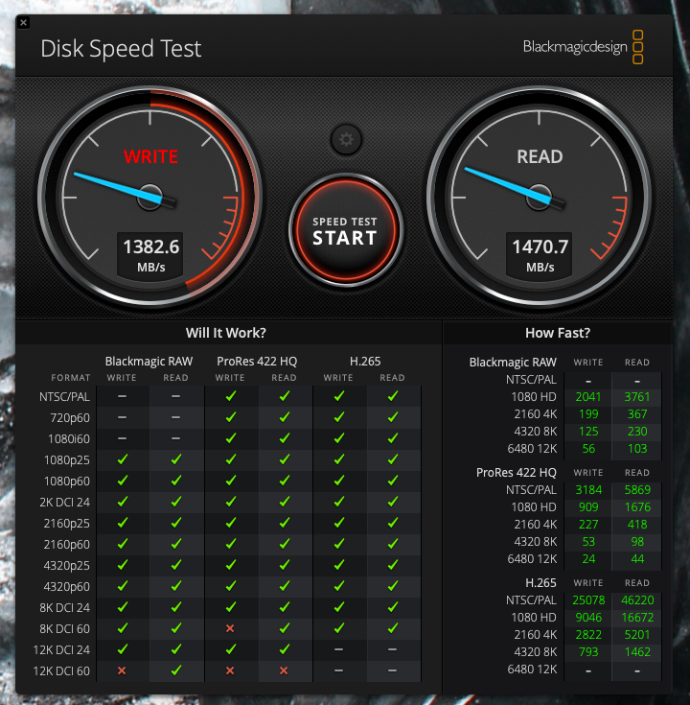This screenshot has width=690, height=705.
Task: Click Blackmagic RAW 1080 HD write value 2041
Action: pos(588,396)
